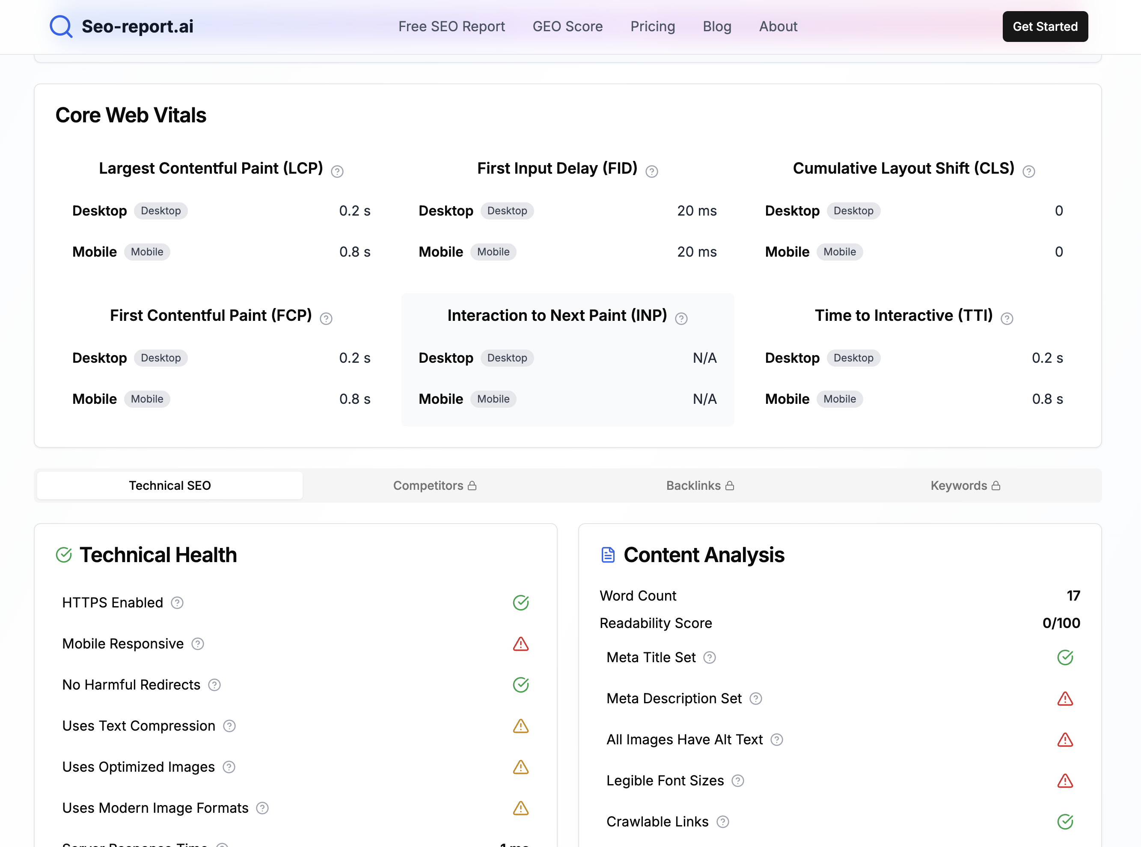
Task: Open the Pricing page
Action: point(652,26)
